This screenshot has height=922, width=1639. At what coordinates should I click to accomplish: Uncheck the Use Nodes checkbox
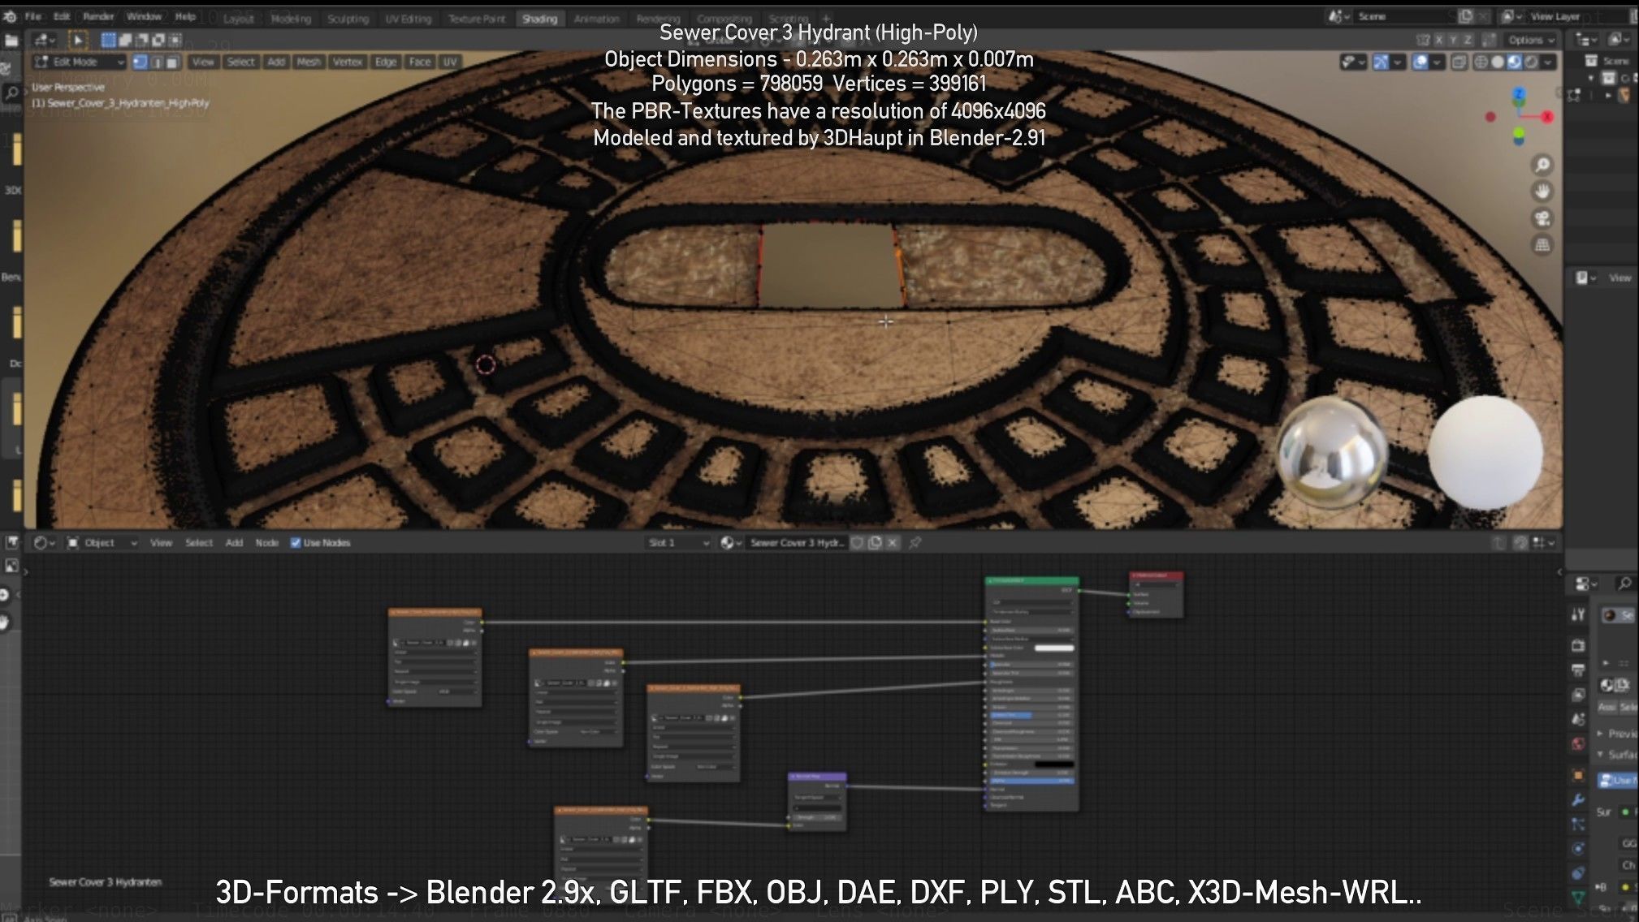(x=296, y=543)
